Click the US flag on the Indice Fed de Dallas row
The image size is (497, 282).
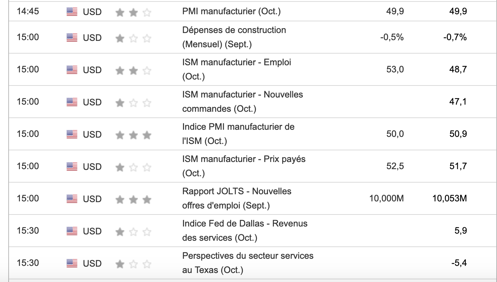click(x=72, y=231)
